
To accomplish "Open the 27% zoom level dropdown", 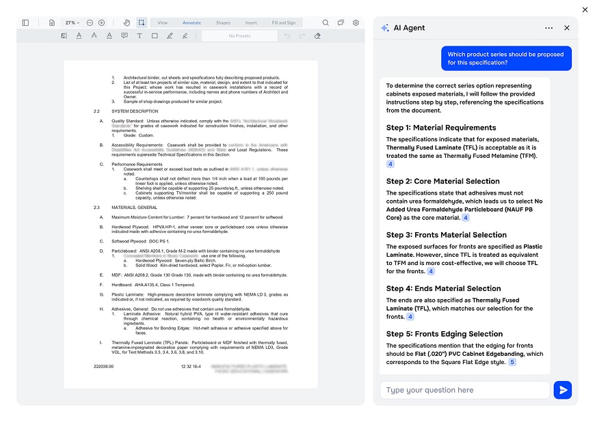I will (x=72, y=23).
